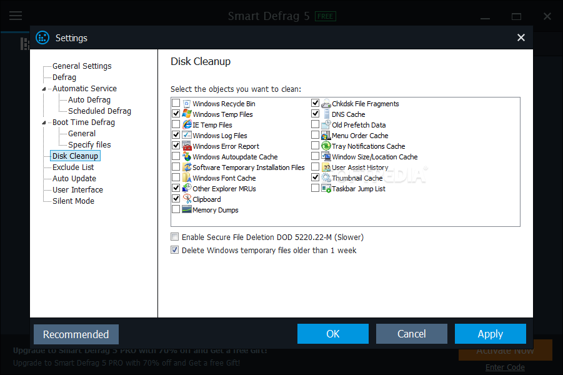Toggle Delete Windows temporary files older checkbox
This screenshot has width=563, height=375.
(x=174, y=250)
